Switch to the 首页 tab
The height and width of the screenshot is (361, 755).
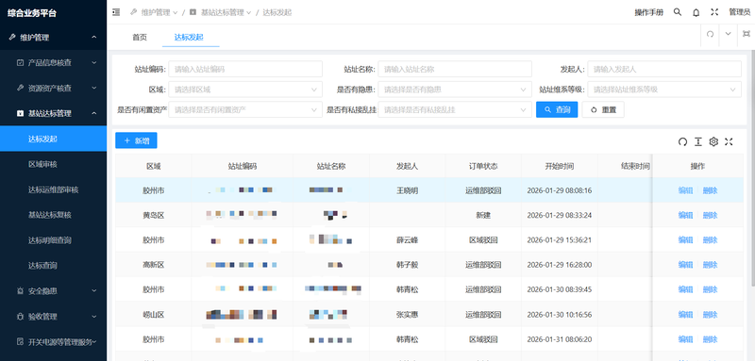(x=140, y=37)
